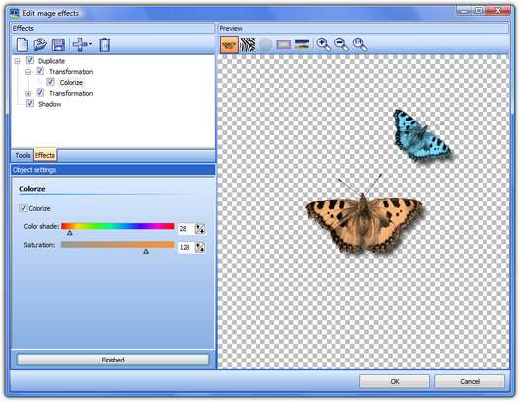This screenshot has width=520, height=402.
Task: Click the application icon in title bar
Action: click(x=15, y=13)
